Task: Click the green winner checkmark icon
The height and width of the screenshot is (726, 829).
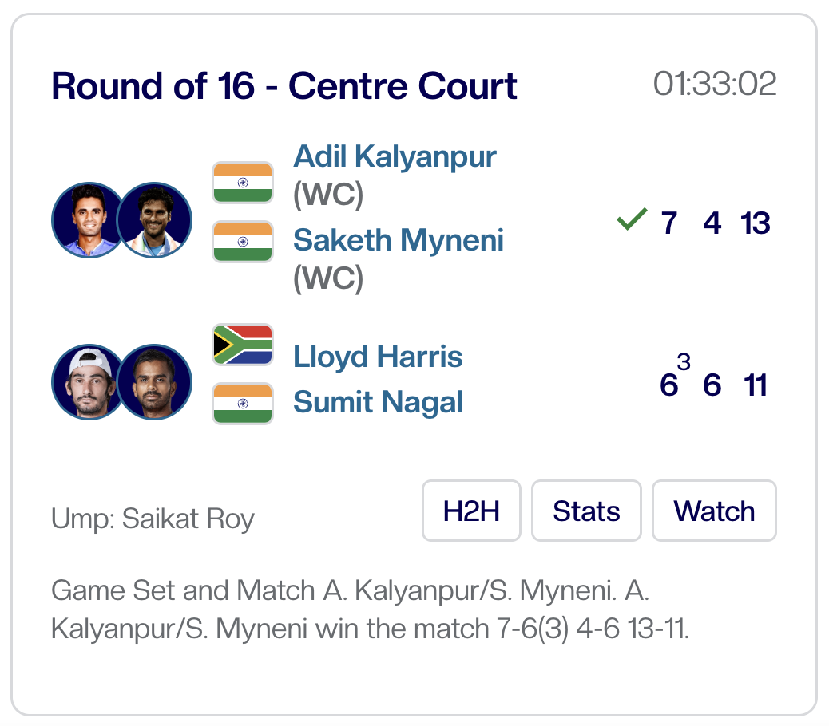Action: 632,220
